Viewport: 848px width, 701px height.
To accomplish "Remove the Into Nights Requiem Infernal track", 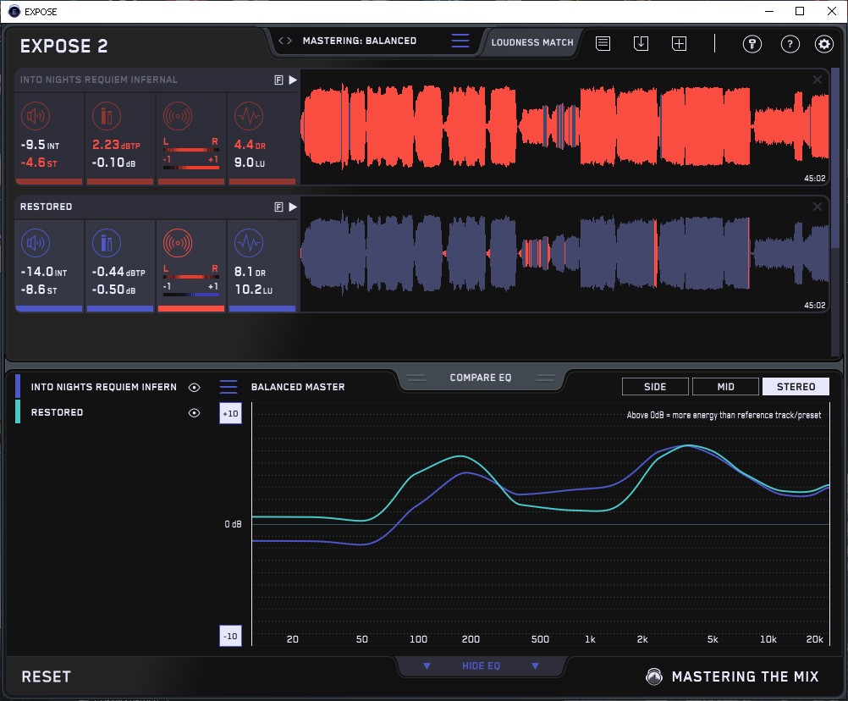I will 818,80.
